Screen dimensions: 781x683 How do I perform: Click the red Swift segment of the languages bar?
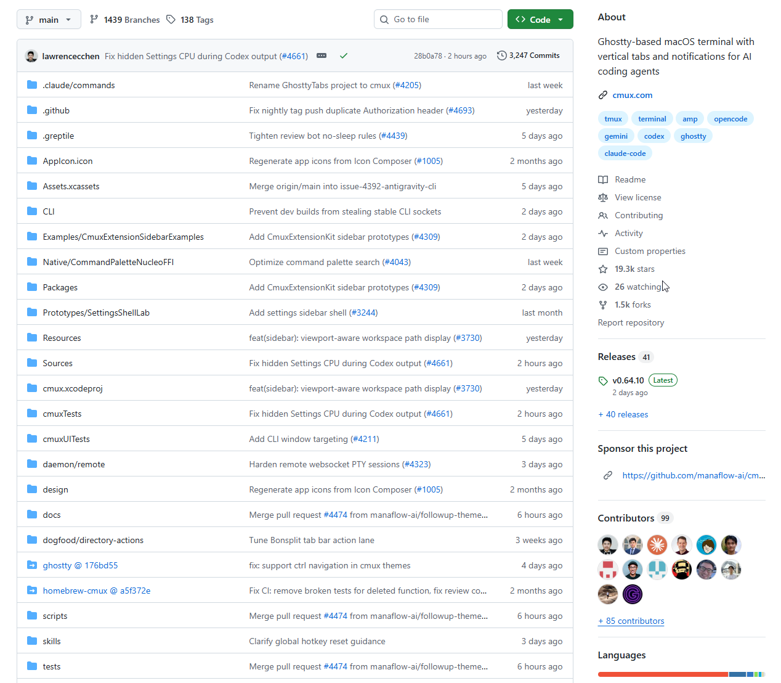point(663,674)
